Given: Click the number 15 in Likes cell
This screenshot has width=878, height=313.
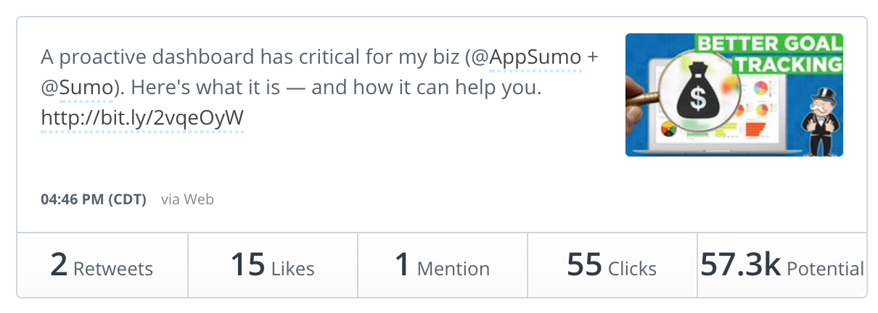Looking at the screenshot, I should point(247,265).
